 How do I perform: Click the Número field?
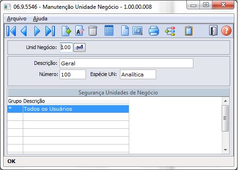click(73, 75)
